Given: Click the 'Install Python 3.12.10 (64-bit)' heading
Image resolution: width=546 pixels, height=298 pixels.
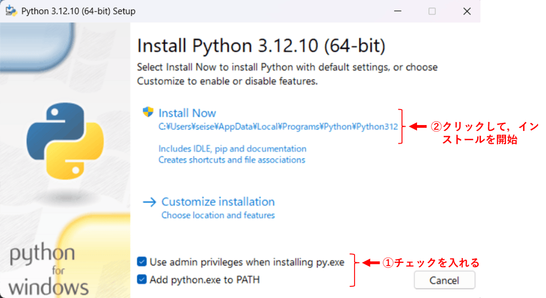Looking at the screenshot, I should [261, 46].
